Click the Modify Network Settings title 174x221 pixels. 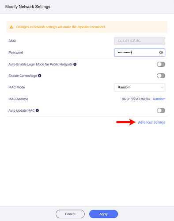pyautogui.click(x=28, y=7)
